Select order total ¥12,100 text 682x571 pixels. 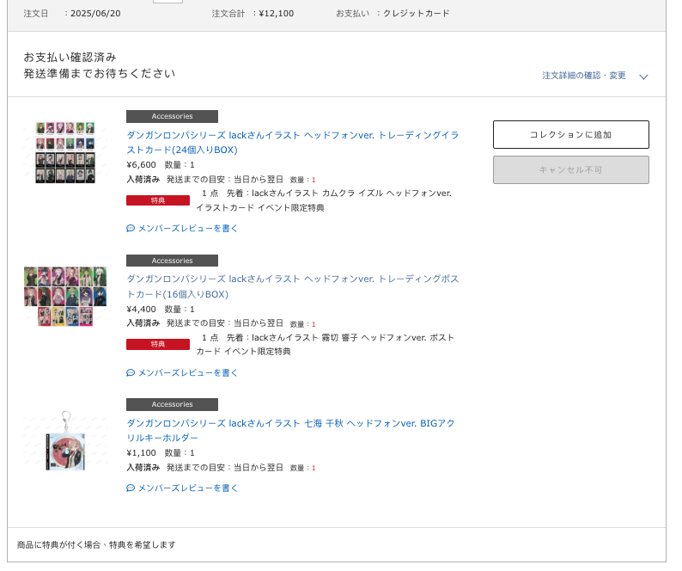pos(277,14)
